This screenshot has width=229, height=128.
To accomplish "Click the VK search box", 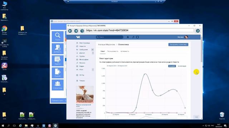I will 109,37.
